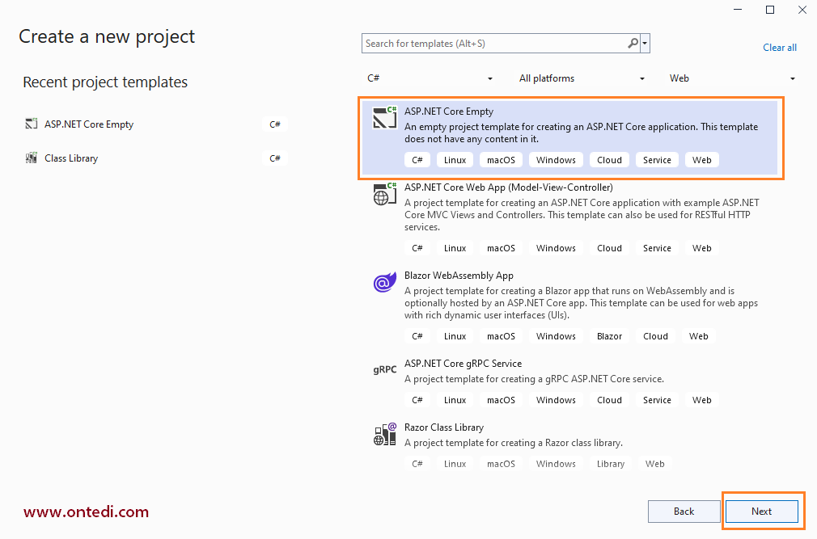
Task: Minimize the Create a new project window
Action: point(737,10)
